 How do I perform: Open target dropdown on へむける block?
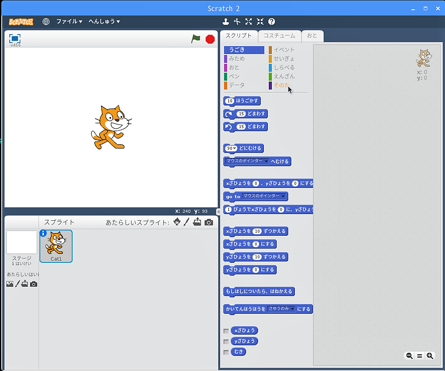click(x=266, y=161)
